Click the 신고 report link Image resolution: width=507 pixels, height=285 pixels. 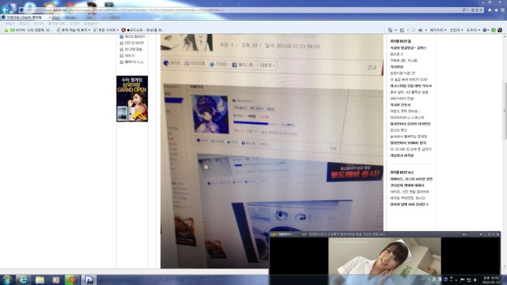372,67
